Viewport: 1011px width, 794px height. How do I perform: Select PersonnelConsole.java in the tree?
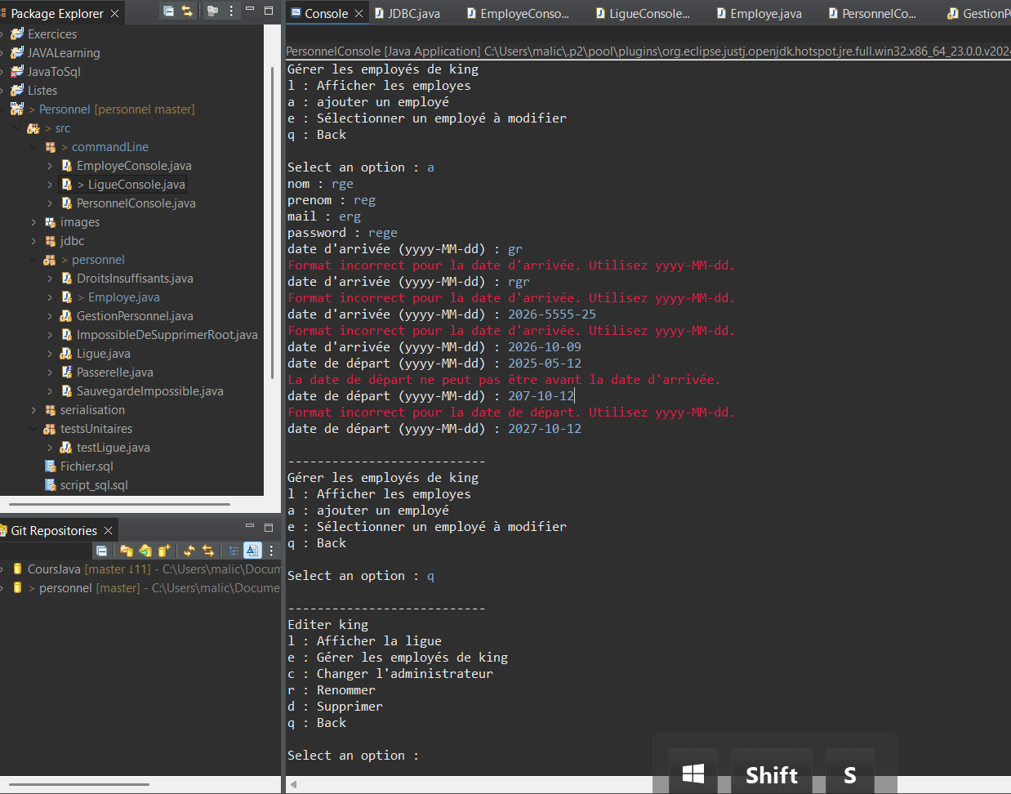136,203
